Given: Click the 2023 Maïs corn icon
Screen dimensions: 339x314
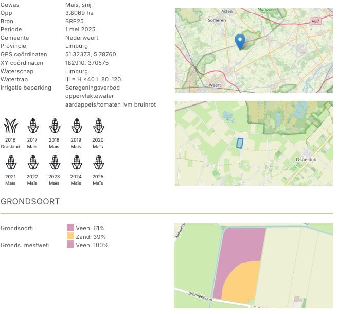Looking at the screenshot, I should [x=55, y=163].
